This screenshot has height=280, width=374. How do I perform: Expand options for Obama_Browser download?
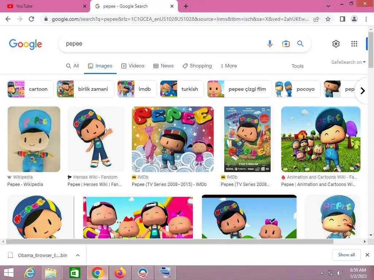tap(78, 255)
